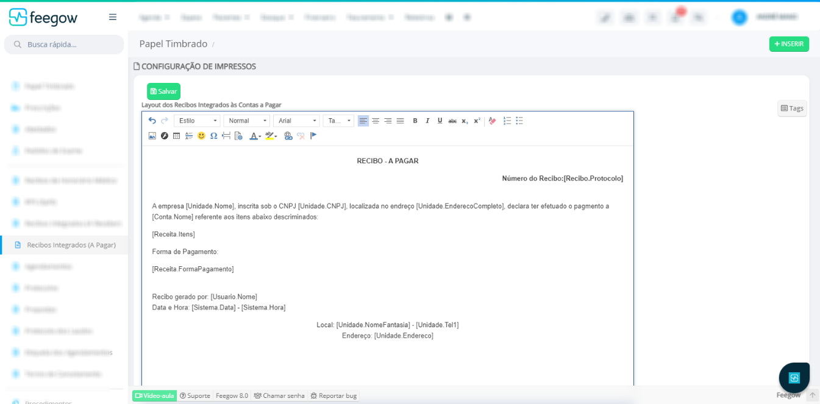Open the Arial font dropdown
This screenshot has height=404, width=820.
point(296,121)
